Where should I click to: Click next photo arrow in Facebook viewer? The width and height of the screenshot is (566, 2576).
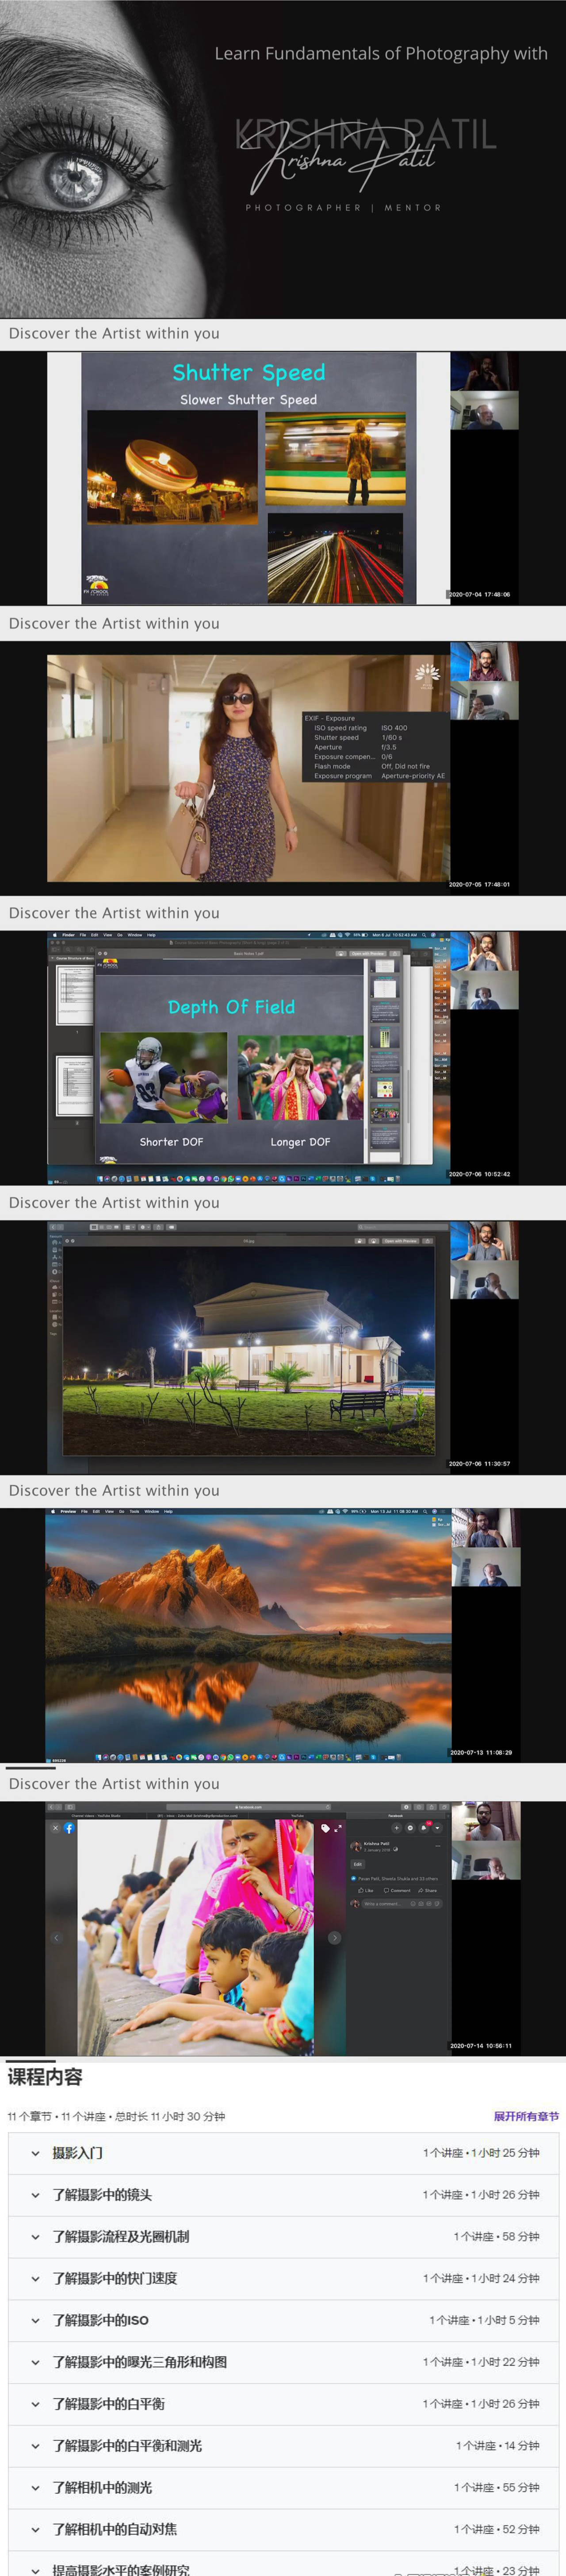pos(334,1938)
